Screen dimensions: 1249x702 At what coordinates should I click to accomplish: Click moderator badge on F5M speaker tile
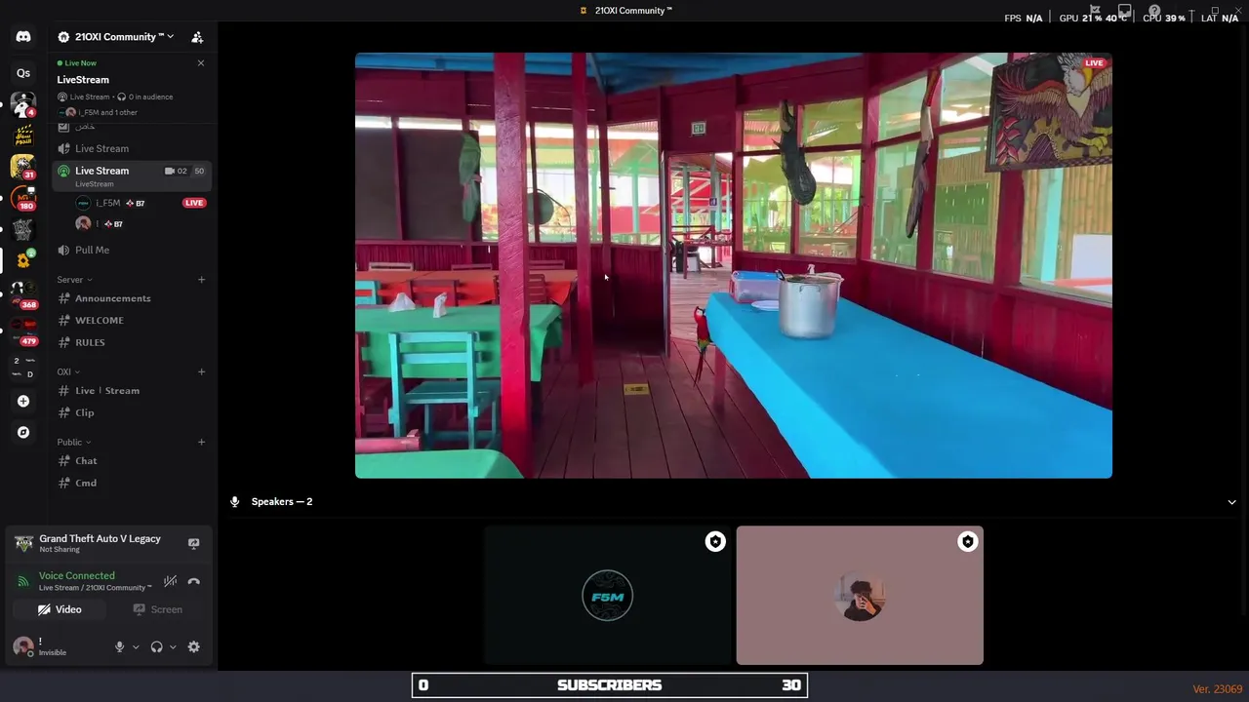715,542
